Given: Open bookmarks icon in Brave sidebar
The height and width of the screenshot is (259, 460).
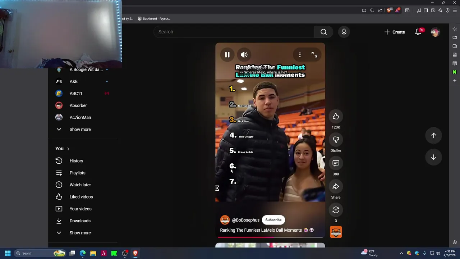Looking at the screenshot, I should point(455,55).
